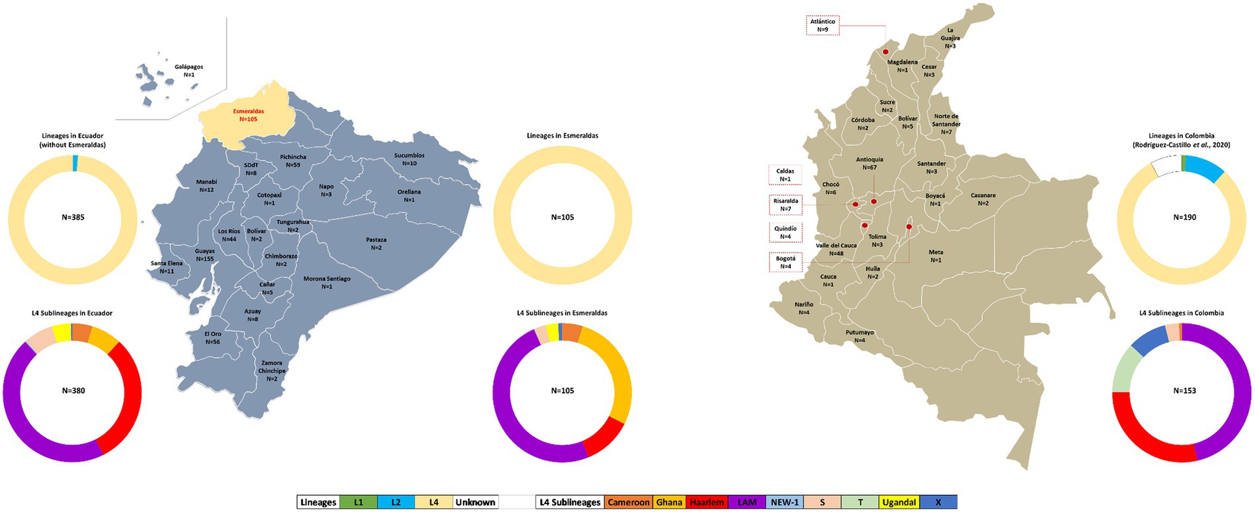Viewport: 1255px width, 512px height.
Task: Select the Zamora Chinchipe N=2 label
Action: point(272,370)
